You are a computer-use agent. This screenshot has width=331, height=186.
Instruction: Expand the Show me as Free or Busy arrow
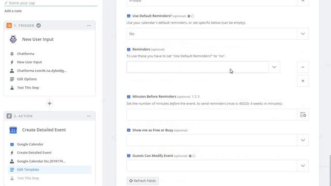(303, 140)
